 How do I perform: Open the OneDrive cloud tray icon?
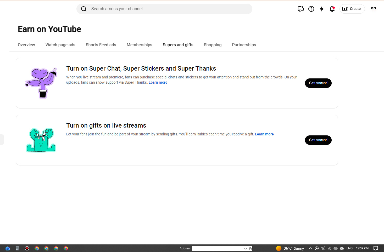[x=342, y=248]
